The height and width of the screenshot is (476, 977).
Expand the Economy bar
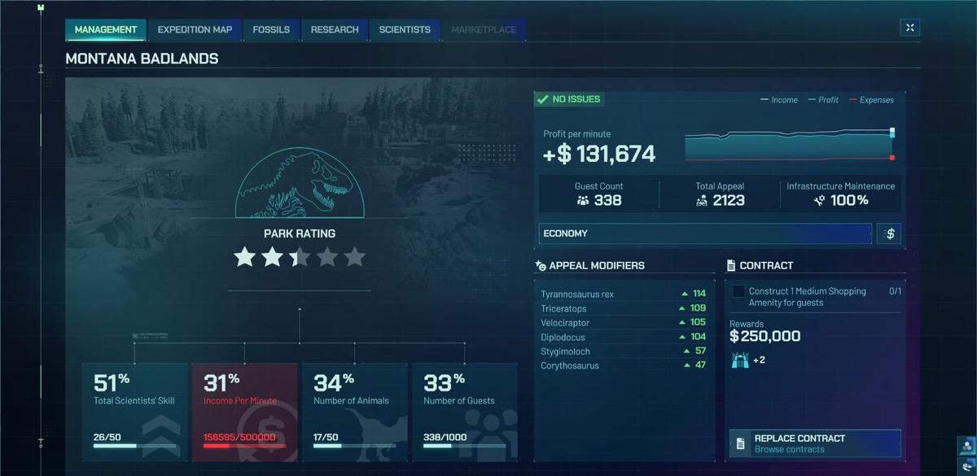click(x=704, y=234)
